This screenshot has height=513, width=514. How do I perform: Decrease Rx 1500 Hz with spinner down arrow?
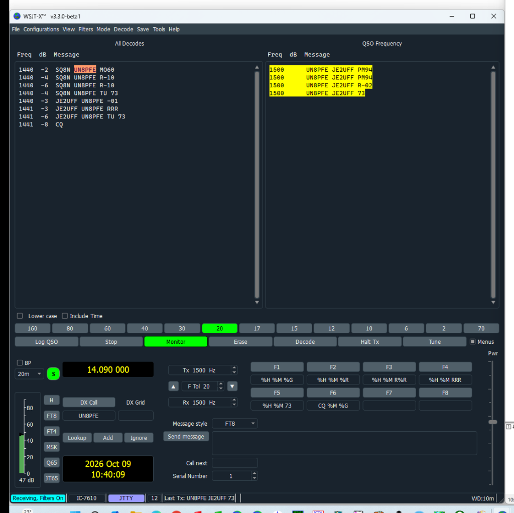tap(234, 405)
